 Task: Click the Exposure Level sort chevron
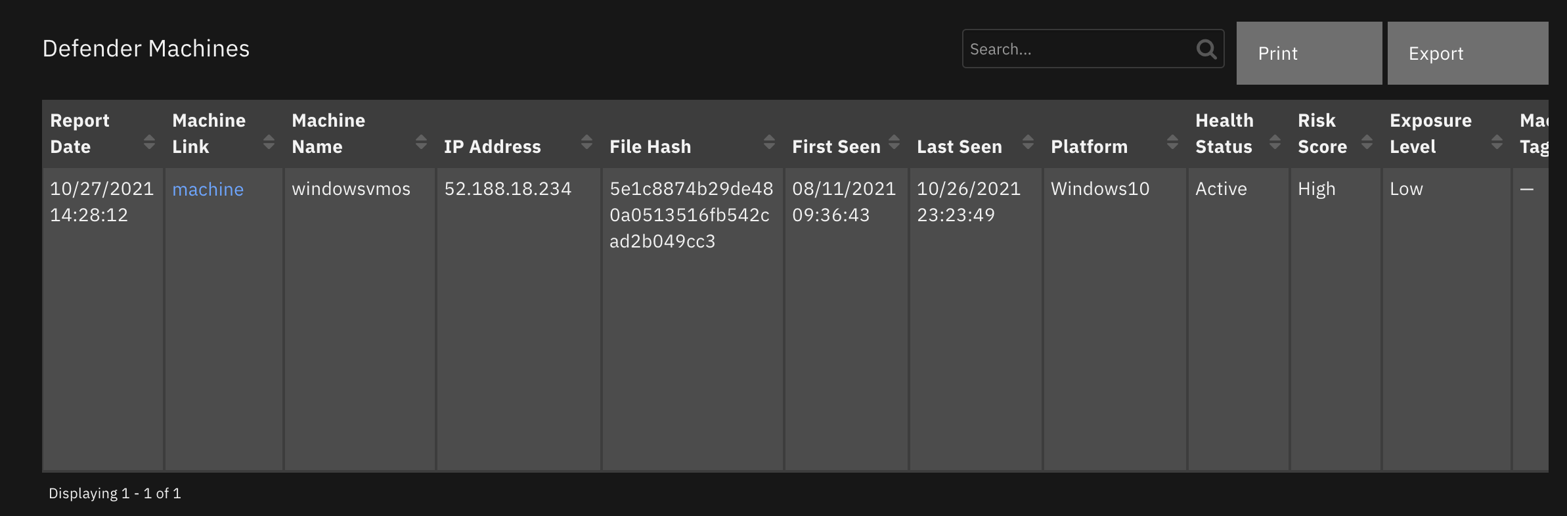point(1497,140)
